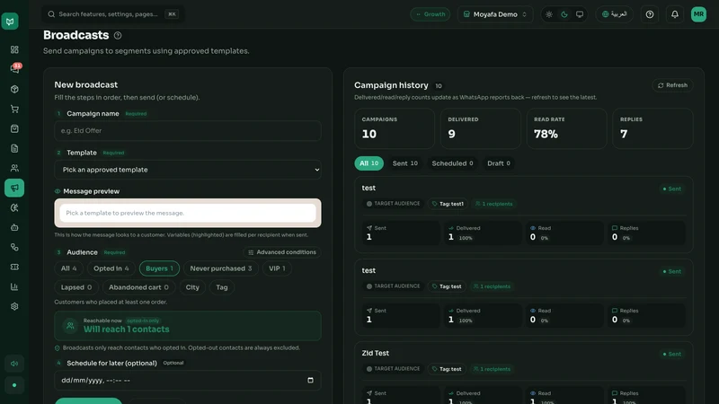
Task: Click the speaker sound icon near sidebar bottom
Action: (14, 364)
